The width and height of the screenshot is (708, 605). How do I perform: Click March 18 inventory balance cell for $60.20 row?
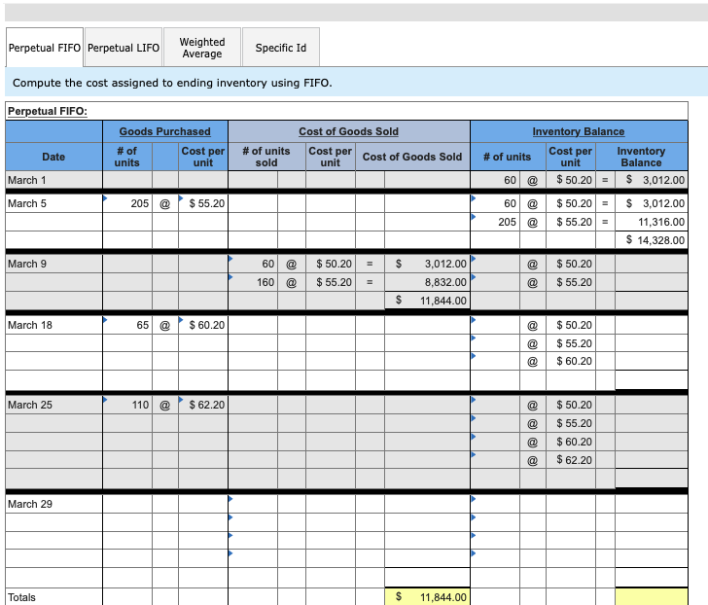[x=652, y=361]
